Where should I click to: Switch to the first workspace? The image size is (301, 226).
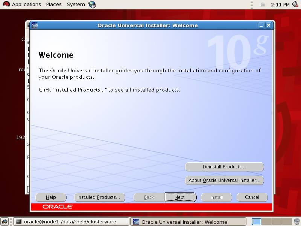[x=257, y=221]
